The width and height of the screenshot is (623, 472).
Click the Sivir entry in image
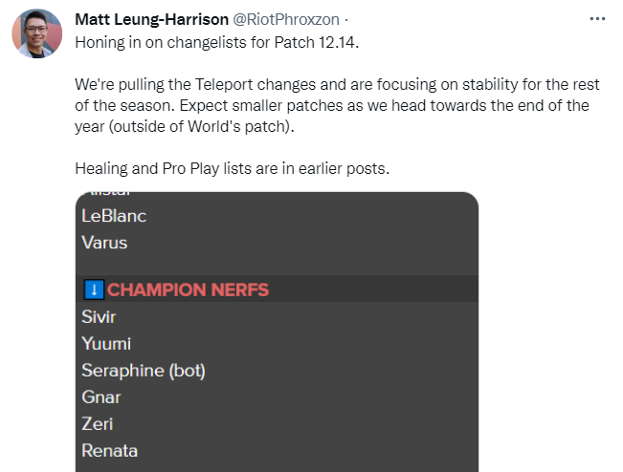(x=99, y=317)
